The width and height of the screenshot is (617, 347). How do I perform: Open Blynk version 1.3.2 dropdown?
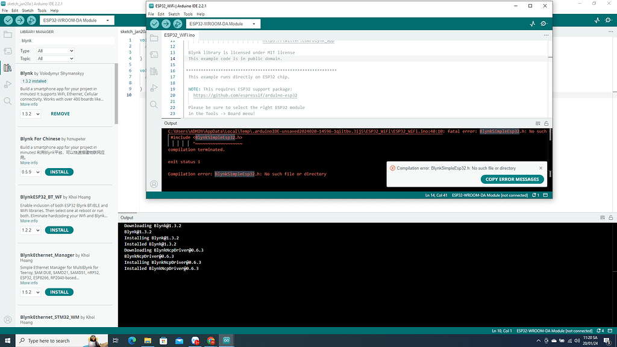[30, 114]
